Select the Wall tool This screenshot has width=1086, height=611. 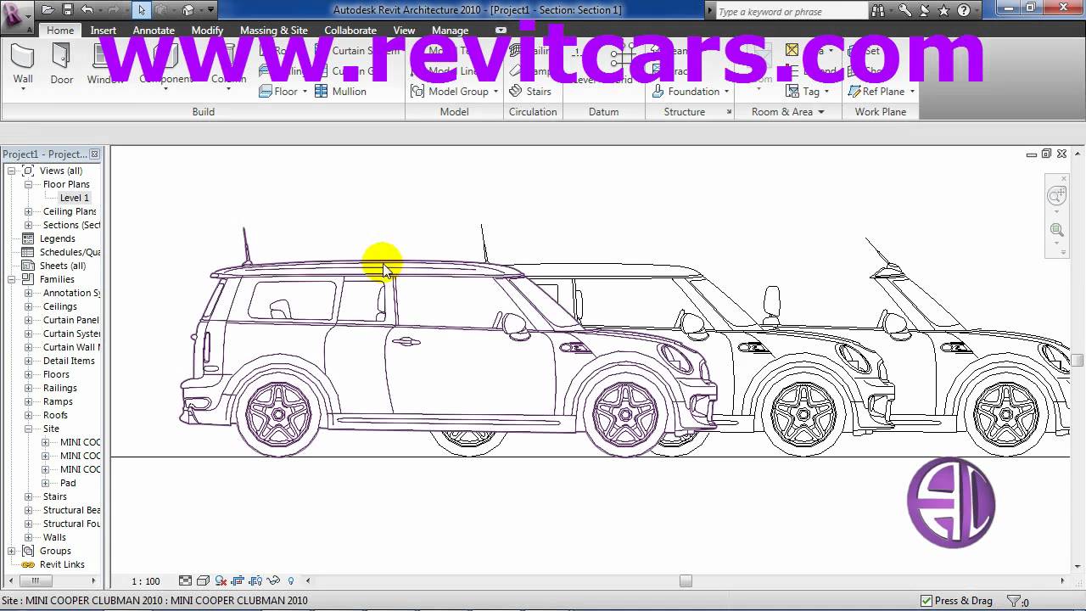point(23,65)
